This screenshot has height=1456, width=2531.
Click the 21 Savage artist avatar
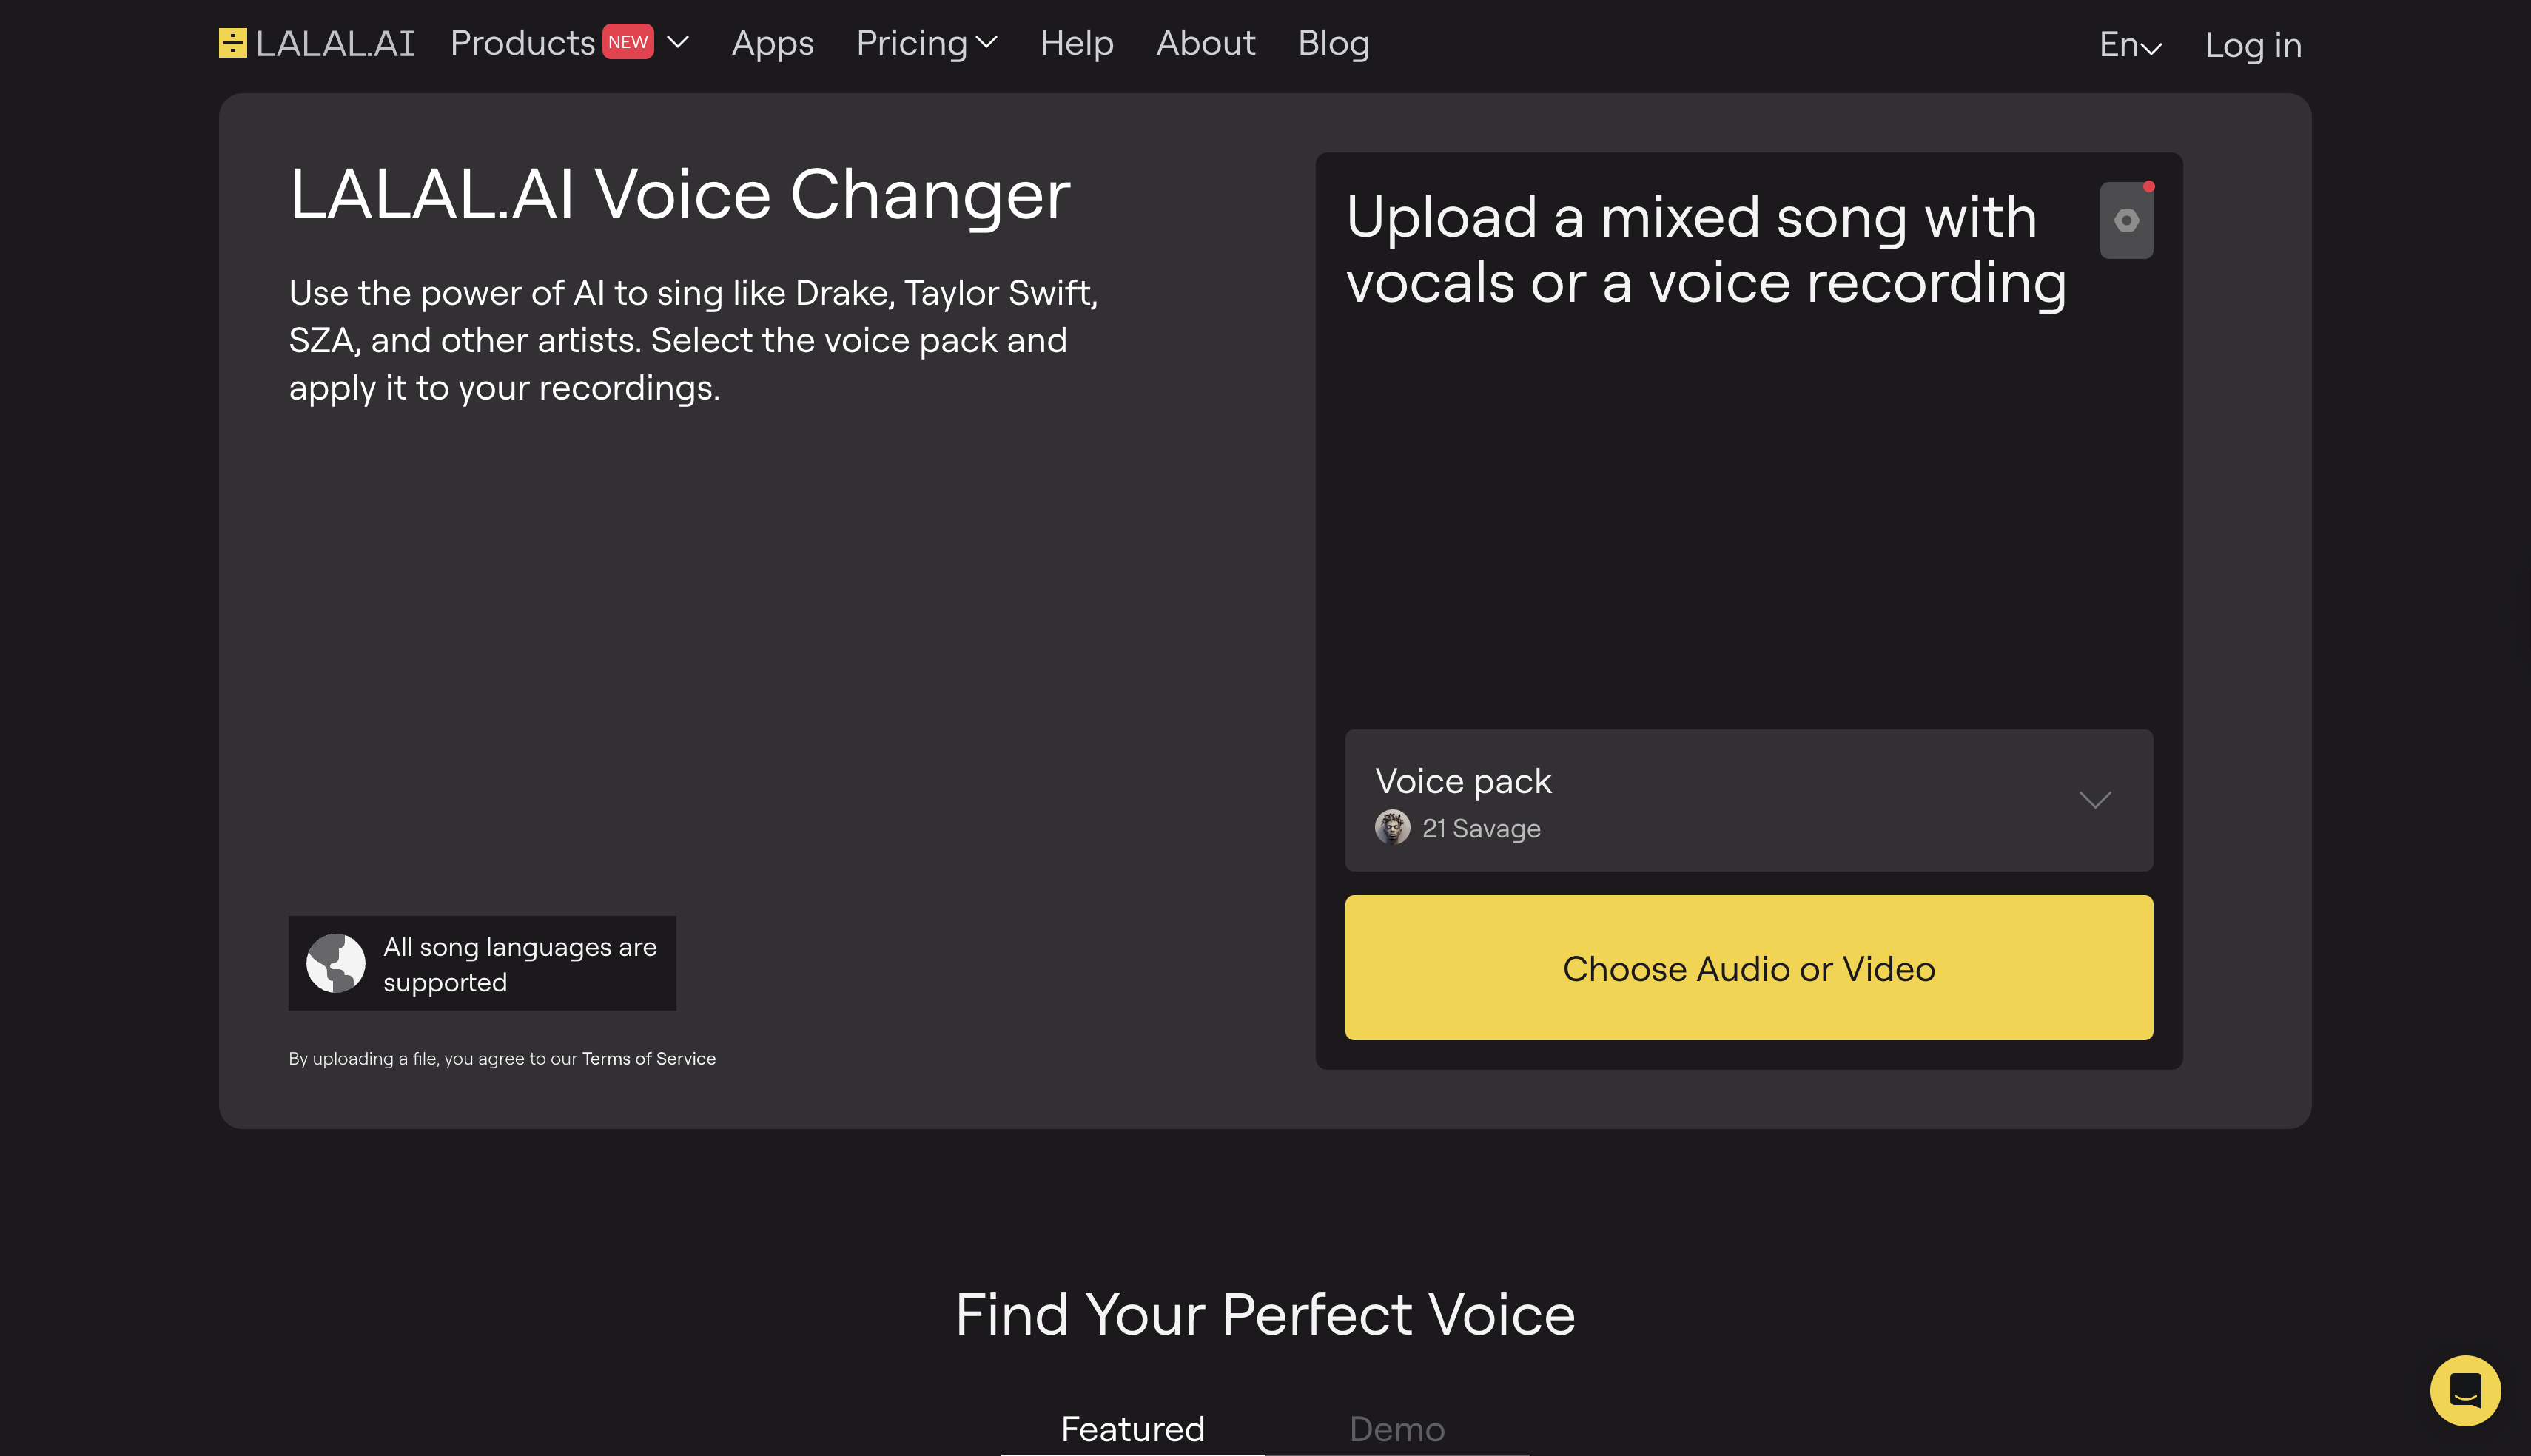point(1393,827)
